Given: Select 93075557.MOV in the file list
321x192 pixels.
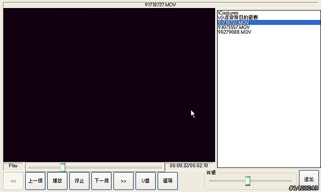Looking at the screenshot, I should (x=269, y=27).
